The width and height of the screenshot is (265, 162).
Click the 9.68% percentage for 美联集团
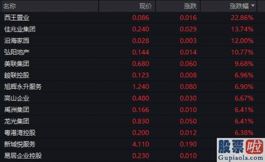(x=244, y=64)
